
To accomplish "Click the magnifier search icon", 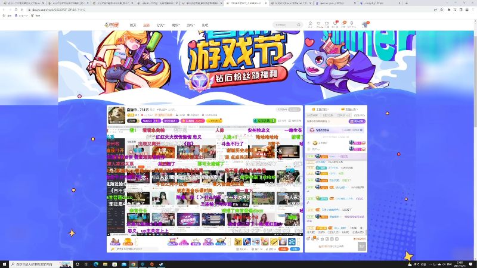I will pos(299,25).
